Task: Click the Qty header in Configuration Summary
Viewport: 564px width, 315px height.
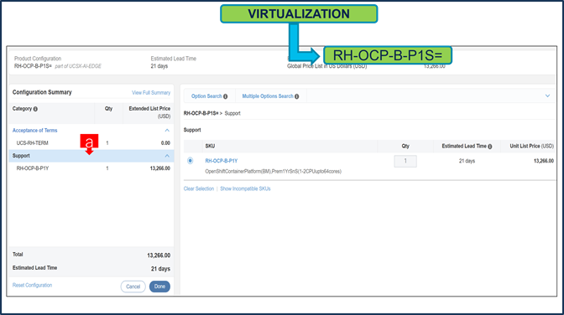Action: (x=108, y=108)
